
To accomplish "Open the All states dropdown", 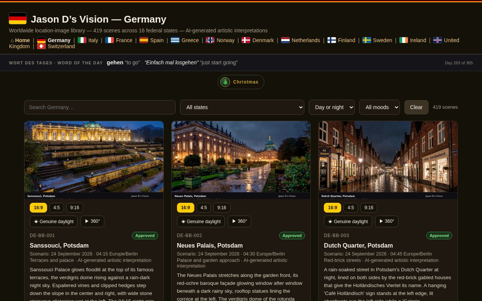I will [242, 107].
